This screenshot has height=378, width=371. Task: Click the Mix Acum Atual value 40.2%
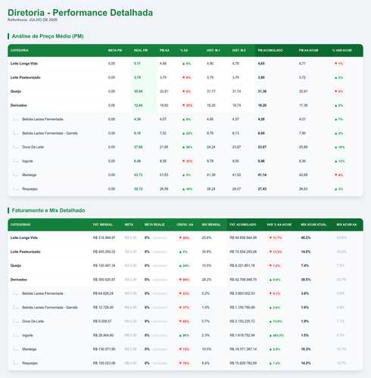point(305,238)
